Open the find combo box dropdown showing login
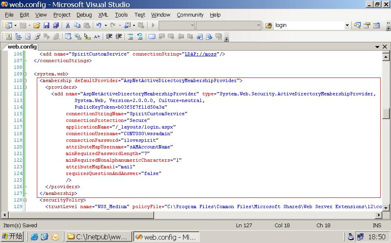Viewport: 391px width, 243px height. [347, 25]
